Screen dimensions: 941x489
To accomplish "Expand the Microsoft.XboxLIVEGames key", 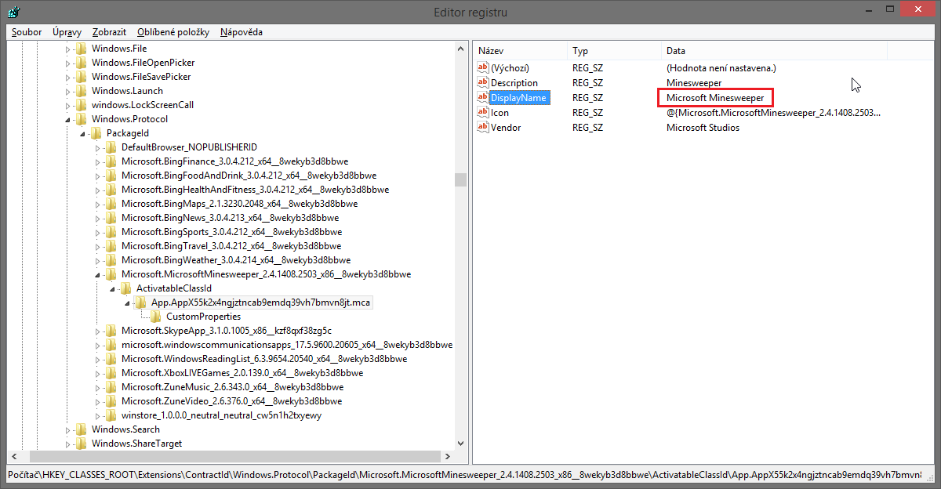I will (x=97, y=373).
